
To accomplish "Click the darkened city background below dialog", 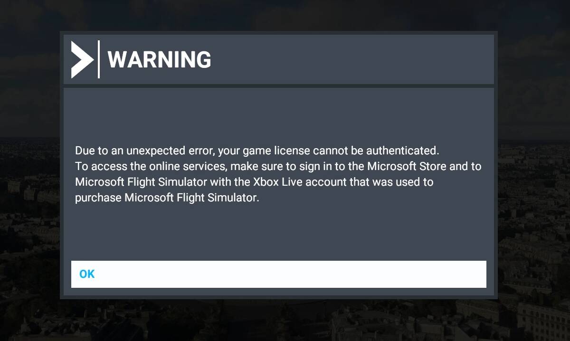I will pos(285,321).
